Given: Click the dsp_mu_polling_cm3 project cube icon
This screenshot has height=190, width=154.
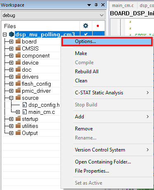Looking at the screenshot, I should (12, 34).
